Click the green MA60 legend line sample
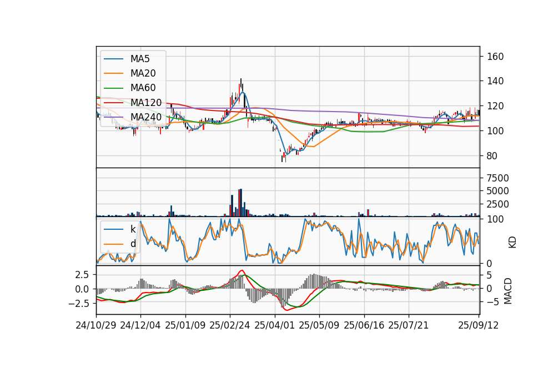Screen dimensions: 533x383 tap(113, 88)
